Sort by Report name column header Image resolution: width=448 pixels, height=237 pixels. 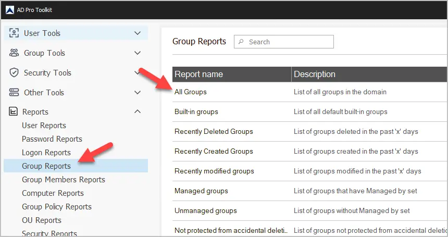coord(232,74)
